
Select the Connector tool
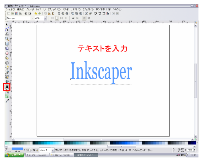tap(7, 92)
